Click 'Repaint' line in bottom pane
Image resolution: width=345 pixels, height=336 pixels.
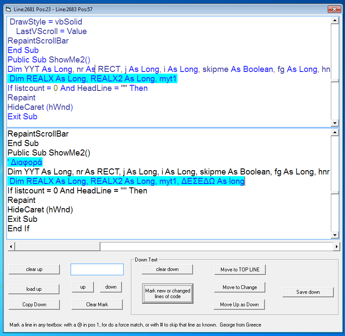click(x=22, y=200)
